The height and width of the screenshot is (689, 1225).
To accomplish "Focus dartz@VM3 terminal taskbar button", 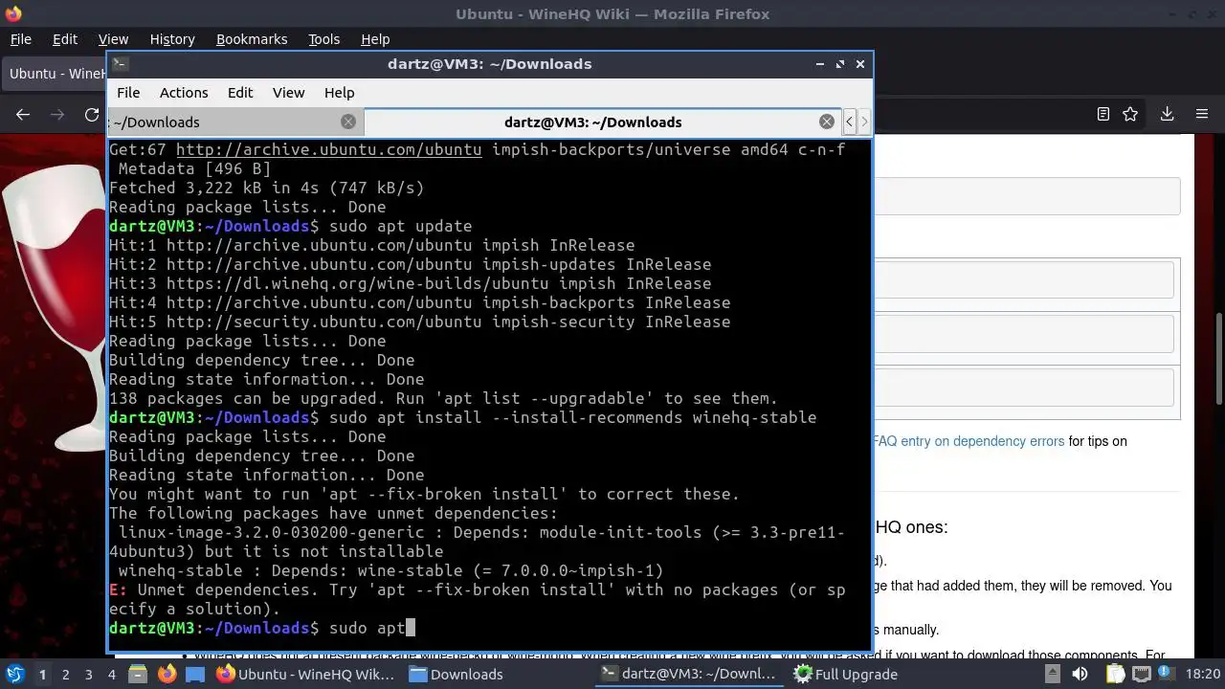I will click(x=689, y=674).
